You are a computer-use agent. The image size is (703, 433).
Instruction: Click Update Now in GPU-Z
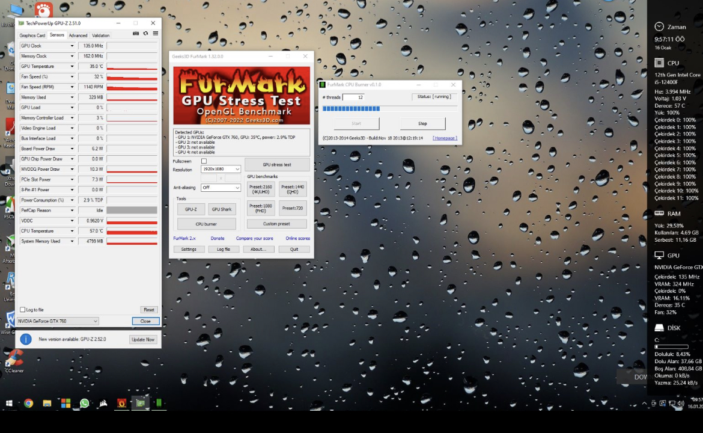pyautogui.click(x=143, y=339)
